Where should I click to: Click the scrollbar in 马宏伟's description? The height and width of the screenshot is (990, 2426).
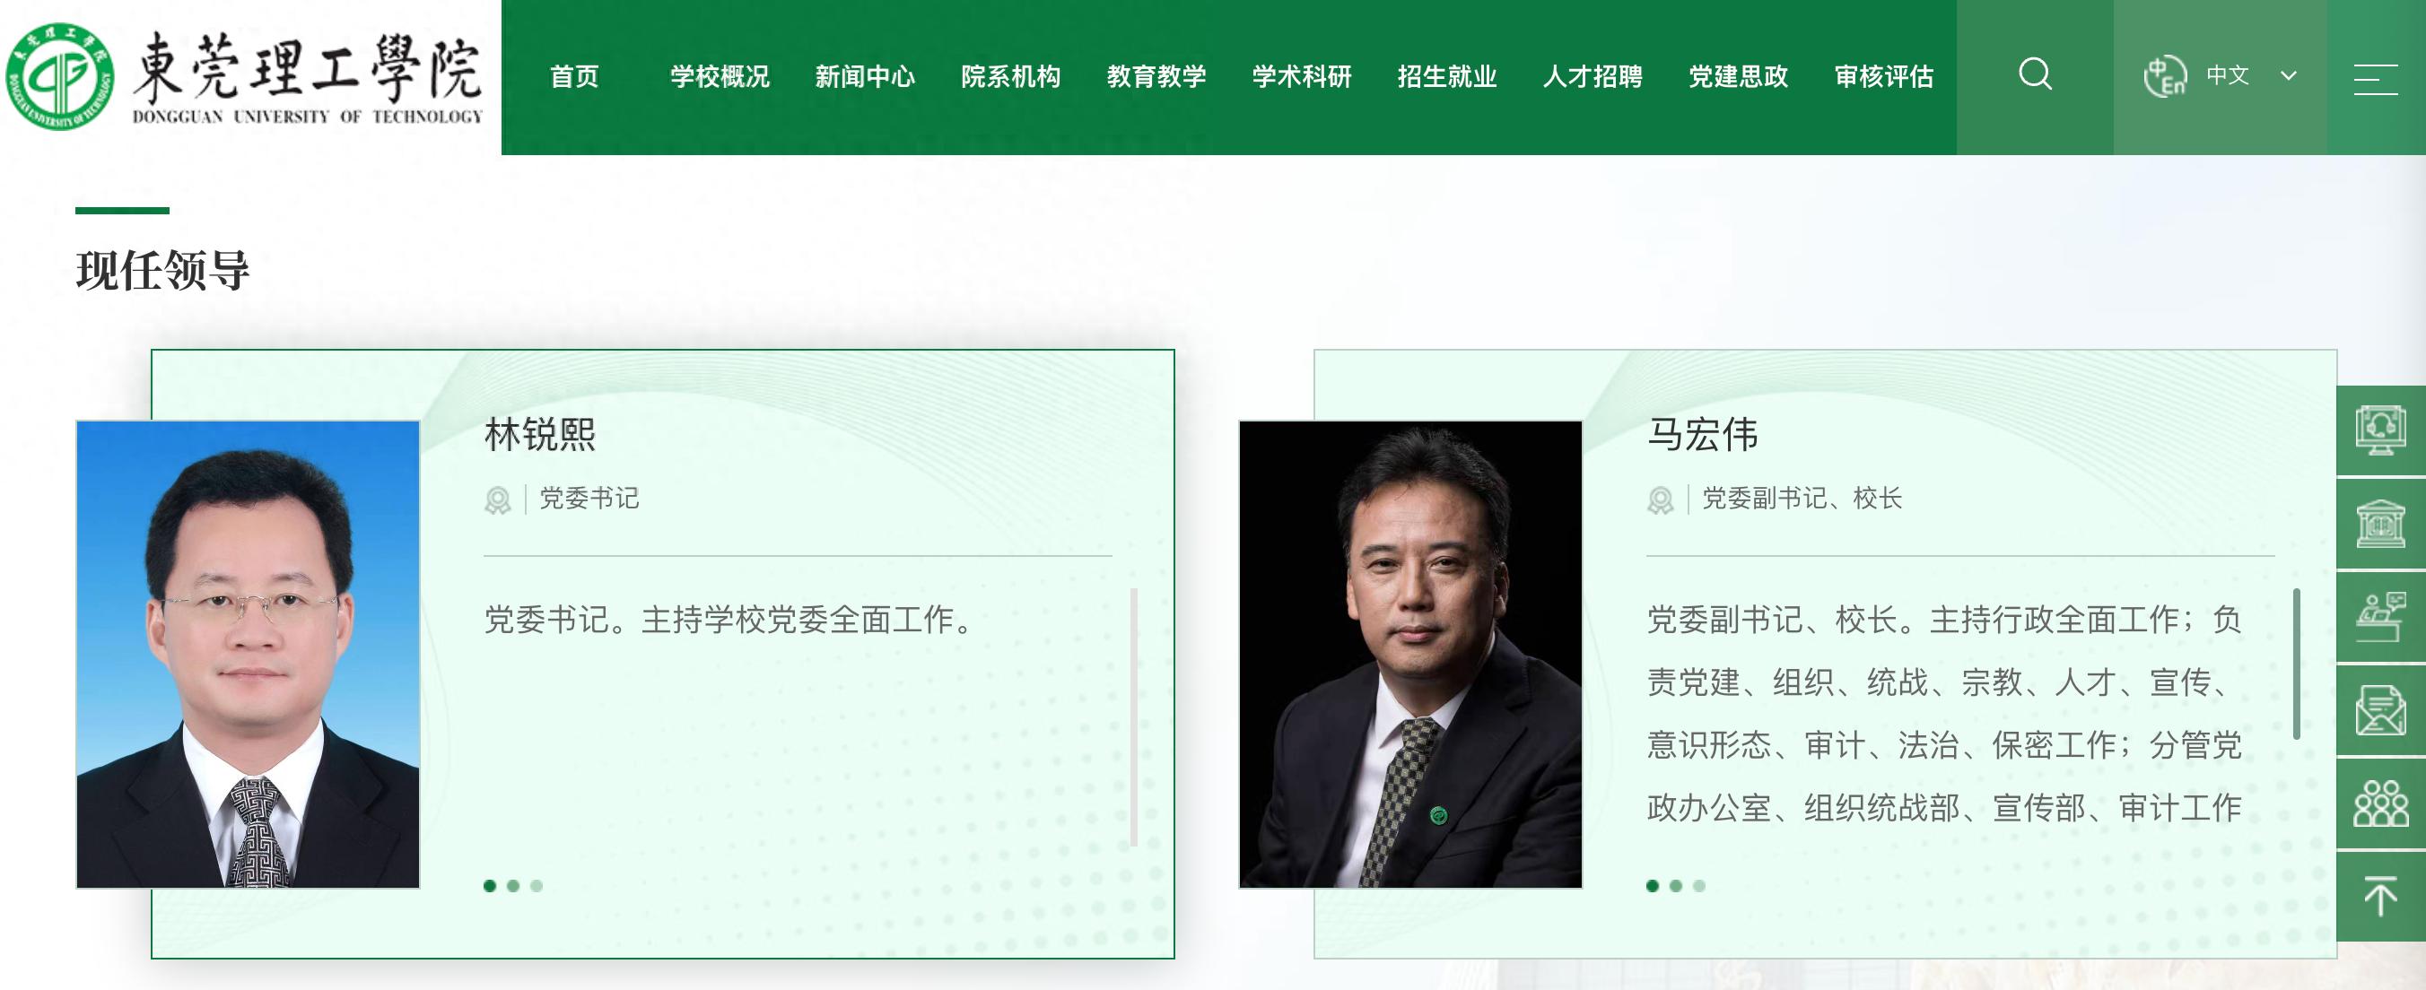pos(2296,664)
